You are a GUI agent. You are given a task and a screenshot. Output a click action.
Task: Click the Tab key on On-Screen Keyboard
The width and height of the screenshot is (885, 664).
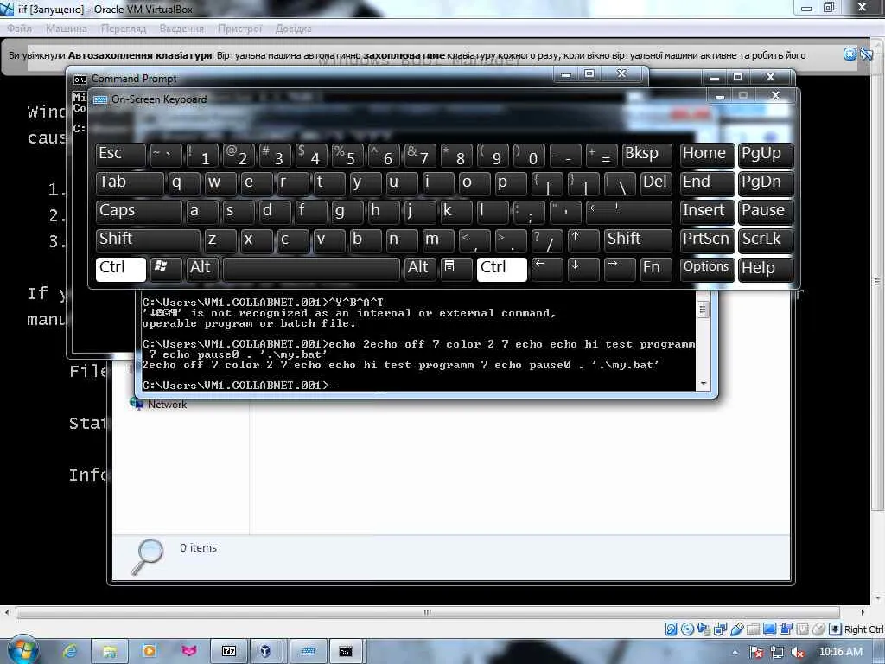click(x=130, y=183)
